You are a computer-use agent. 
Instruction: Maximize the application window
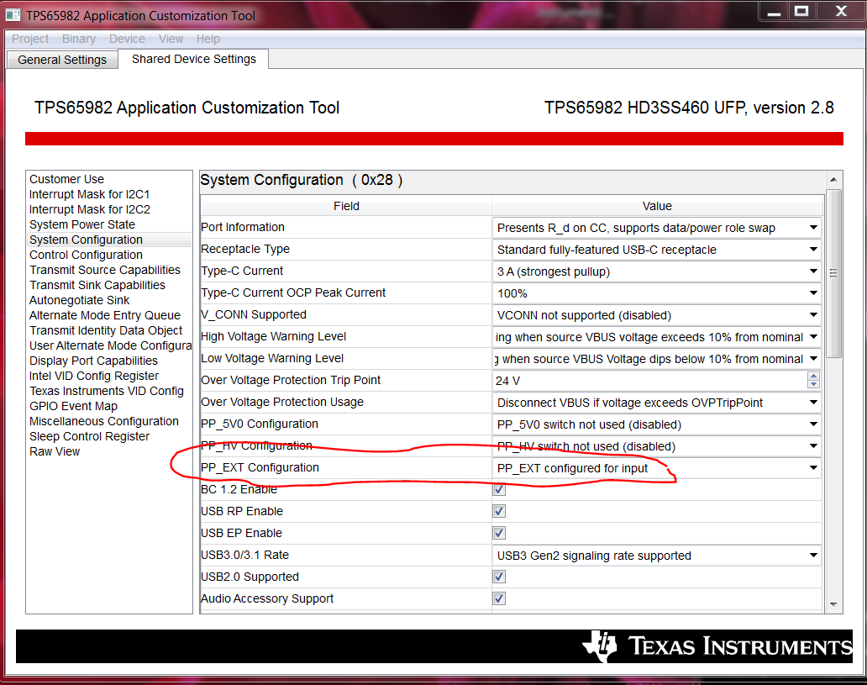[801, 11]
